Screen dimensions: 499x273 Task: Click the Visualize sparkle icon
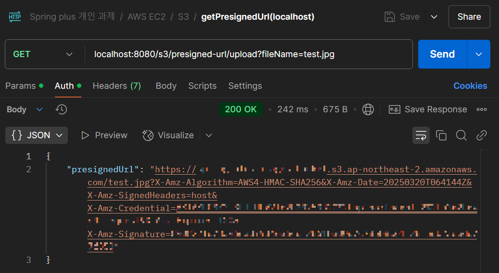tap(148, 136)
